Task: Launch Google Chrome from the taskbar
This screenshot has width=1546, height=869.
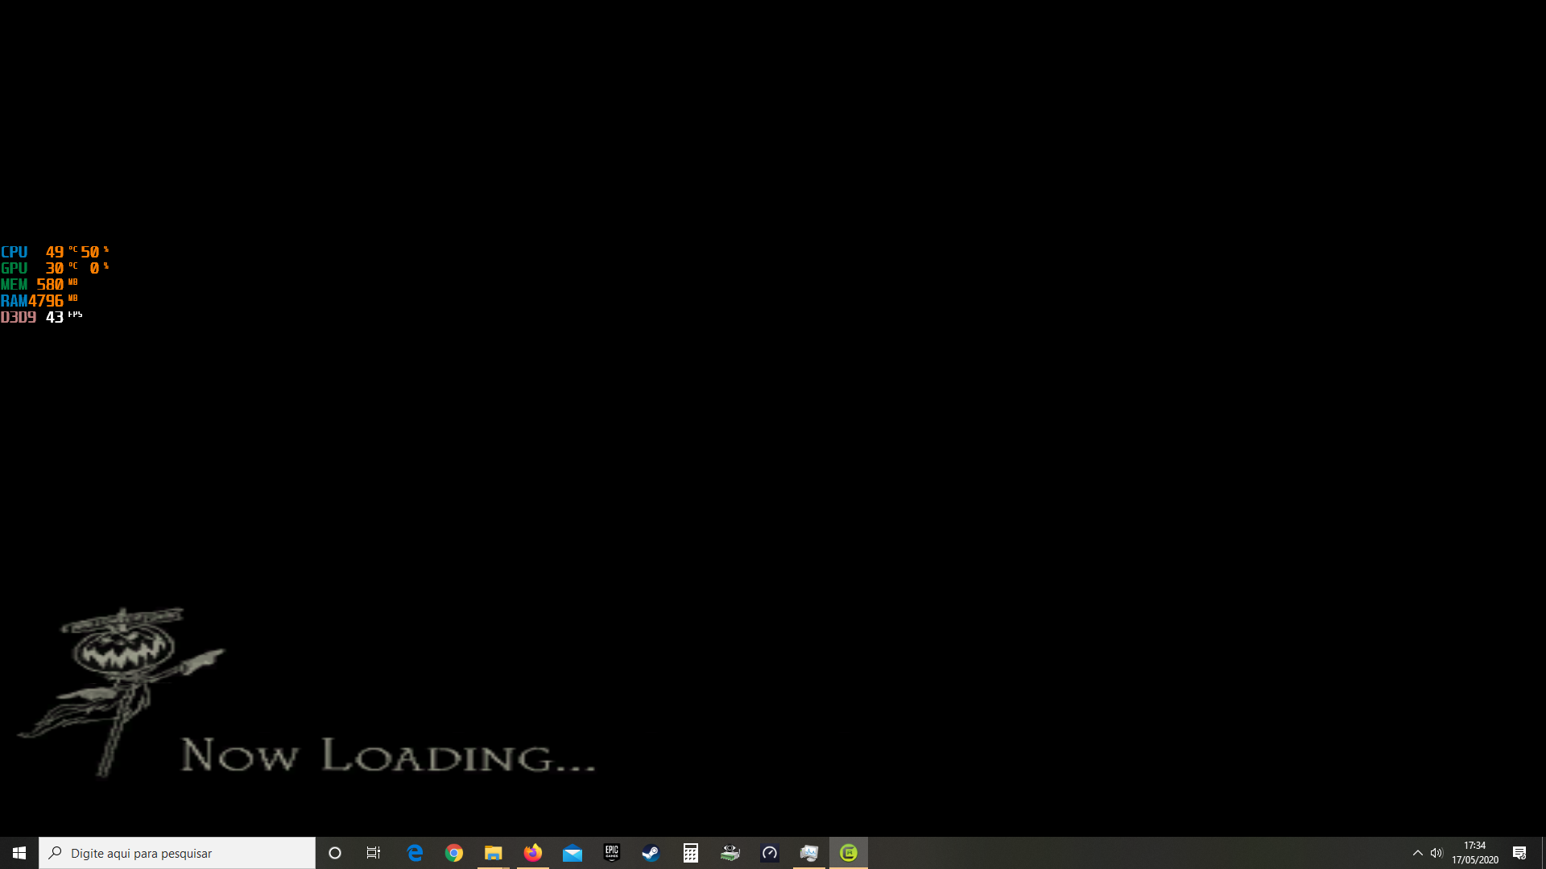Action: click(454, 853)
